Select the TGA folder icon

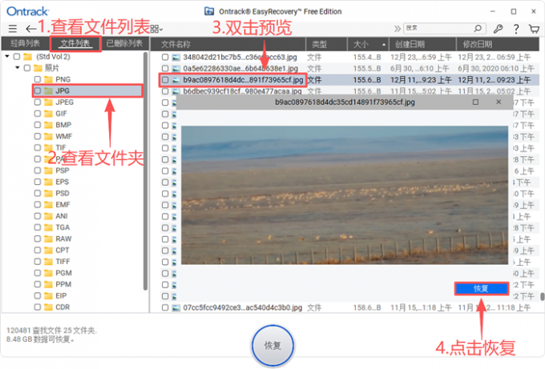(48, 227)
